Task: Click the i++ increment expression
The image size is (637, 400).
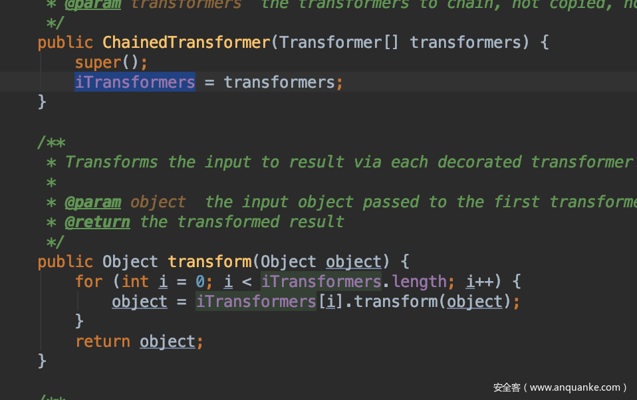Action: (479, 282)
